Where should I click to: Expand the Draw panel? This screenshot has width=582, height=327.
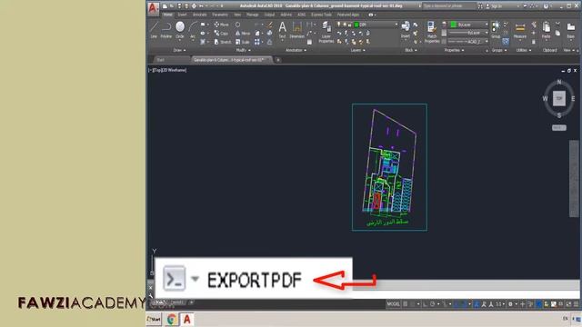click(180, 50)
